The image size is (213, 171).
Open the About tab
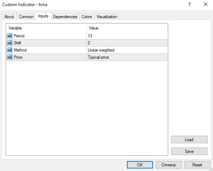pyautogui.click(x=9, y=17)
